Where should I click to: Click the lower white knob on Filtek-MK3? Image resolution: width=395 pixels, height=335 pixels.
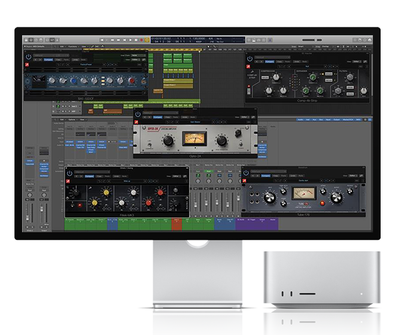tap(121, 203)
